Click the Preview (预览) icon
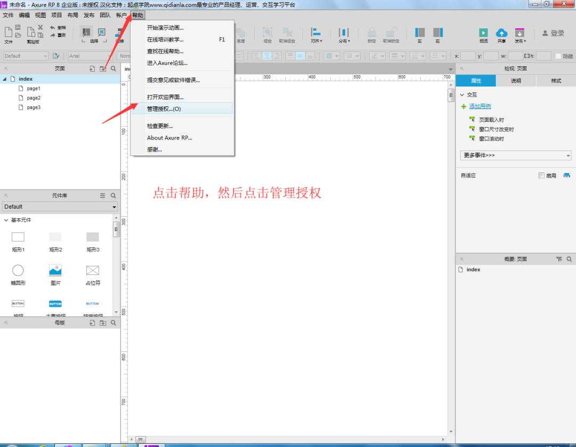The image size is (576, 447). tap(483, 33)
